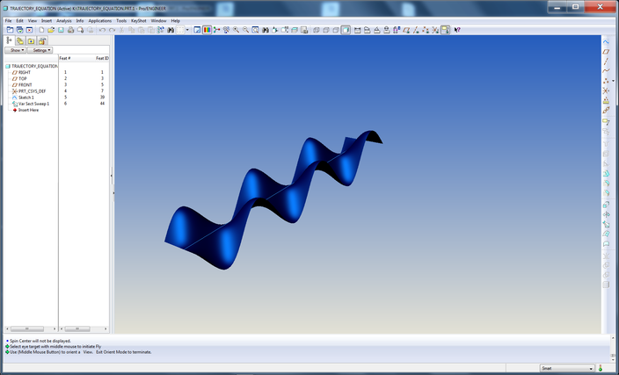Open the Help menu
Viewport: 619px width, 375px height.
point(176,21)
